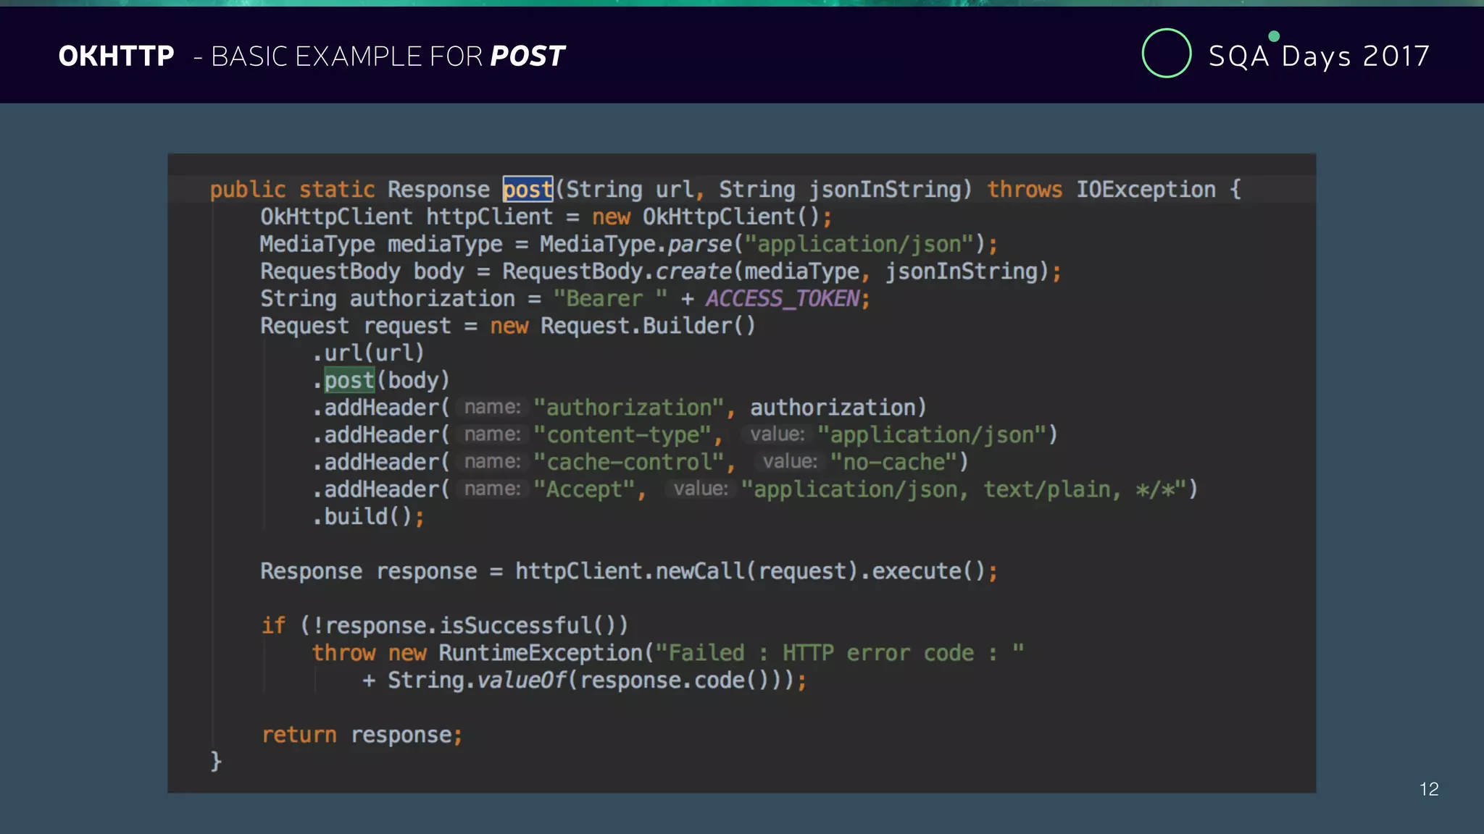This screenshot has width=1484, height=834.
Task: Click the slide number 12
Action: click(x=1429, y=789)
